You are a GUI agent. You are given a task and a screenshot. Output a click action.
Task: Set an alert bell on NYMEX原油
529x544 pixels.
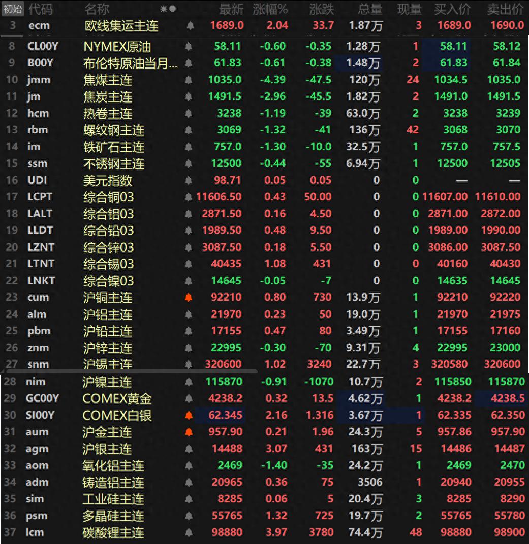pos(189,47)
